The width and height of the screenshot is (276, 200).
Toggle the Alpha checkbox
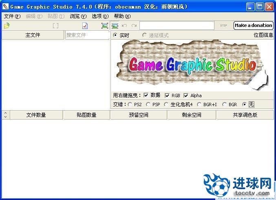186,96
